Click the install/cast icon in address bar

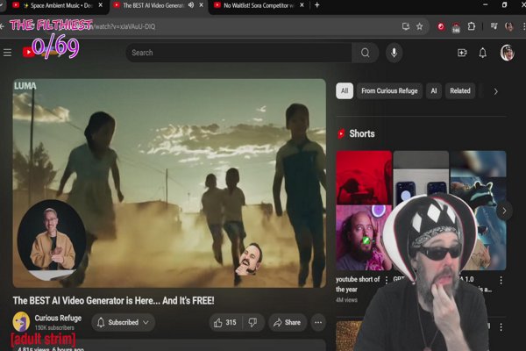coord(406,26)
